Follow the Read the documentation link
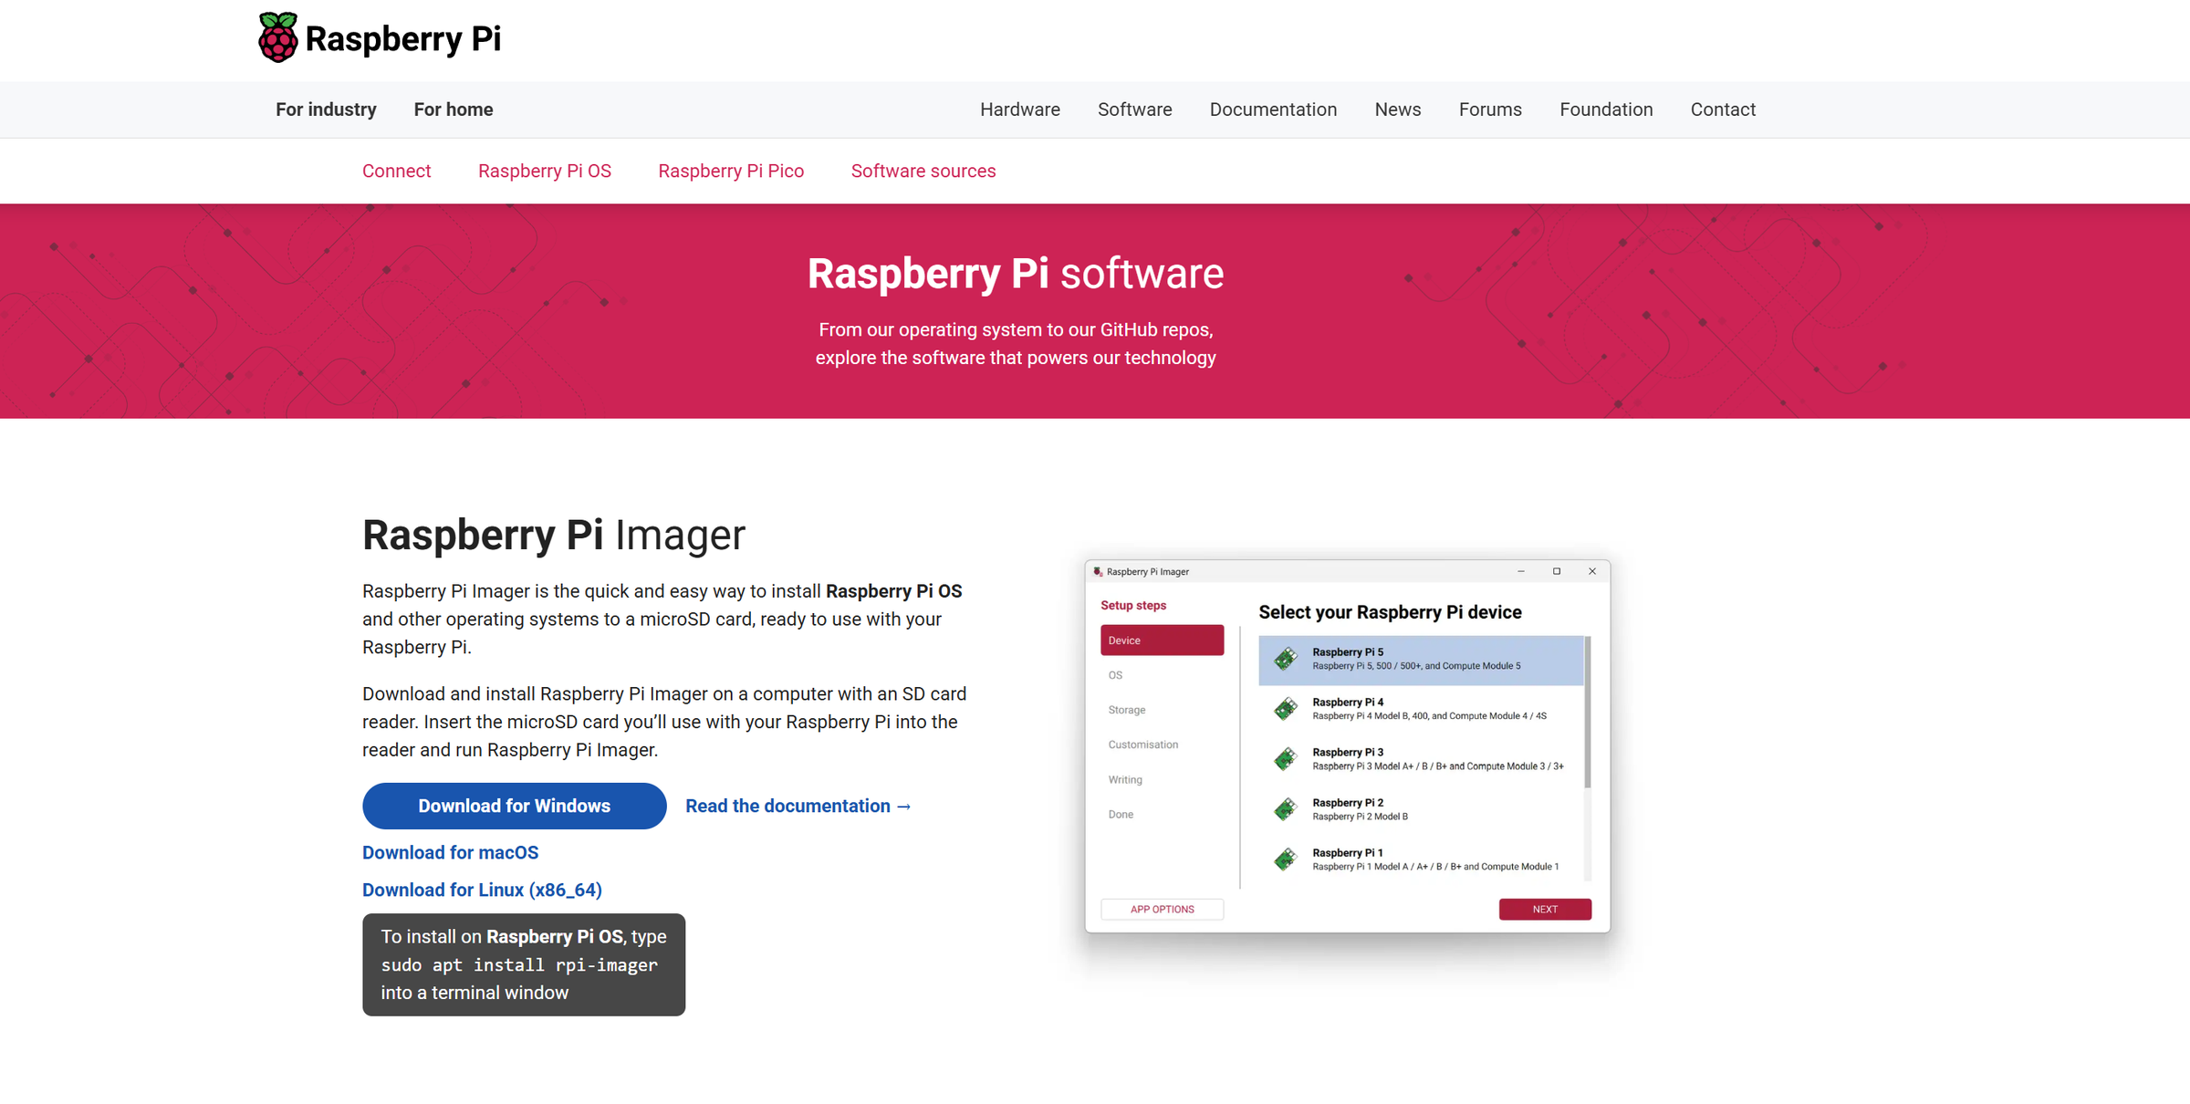The height and width of the screenshot is (1104, 2190). click(x=798, y=806)
